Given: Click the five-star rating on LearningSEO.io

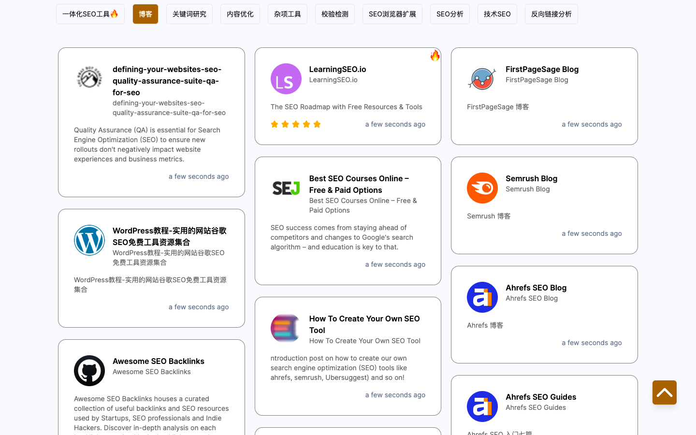Looking at the screenshot, I should pyautogui.click(x=296, y=124).
